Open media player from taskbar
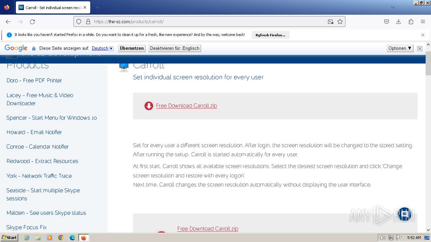The width and height of the screenshot is (431, 242). click(x=49, y=238)
